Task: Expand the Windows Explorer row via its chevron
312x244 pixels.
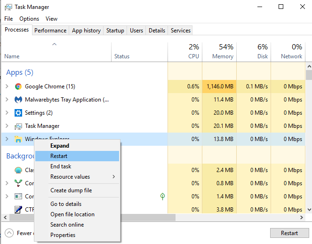Action: [7, 139]
